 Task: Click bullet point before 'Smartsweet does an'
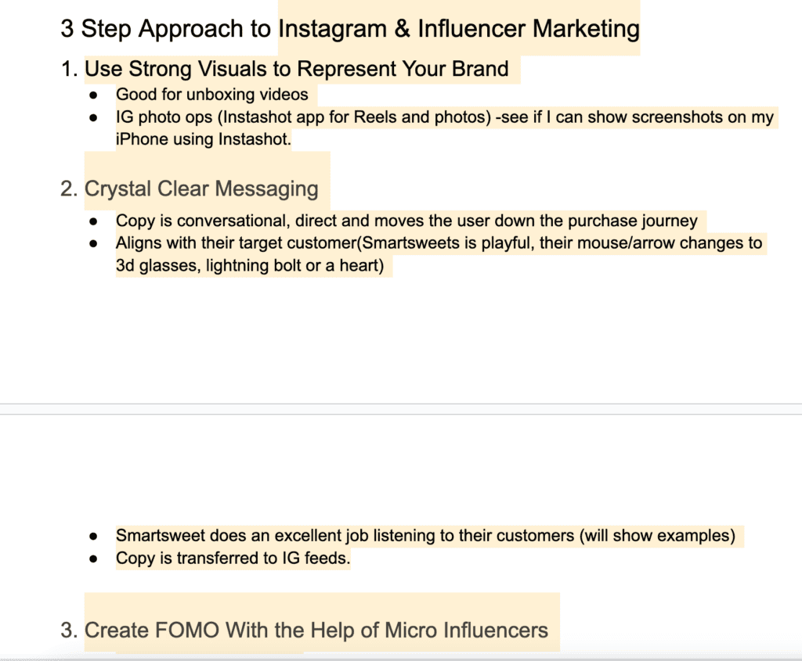pyautogui.click(x=93, y=536)
